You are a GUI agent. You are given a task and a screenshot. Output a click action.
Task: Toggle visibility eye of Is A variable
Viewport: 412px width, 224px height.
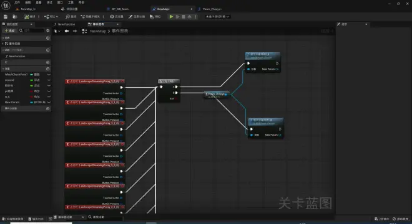pyautogui.click(x=49, y=96)
